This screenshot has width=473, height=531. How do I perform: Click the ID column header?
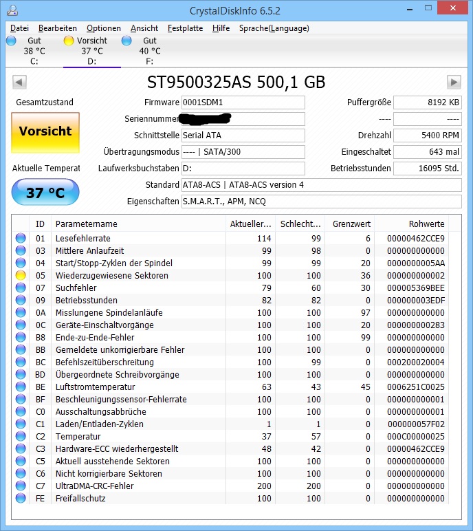click(x=40, y=224)
